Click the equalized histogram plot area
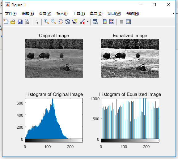 coord(130,118)
